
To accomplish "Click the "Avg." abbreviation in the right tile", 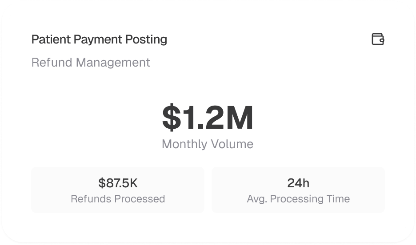I will [257, 199].
